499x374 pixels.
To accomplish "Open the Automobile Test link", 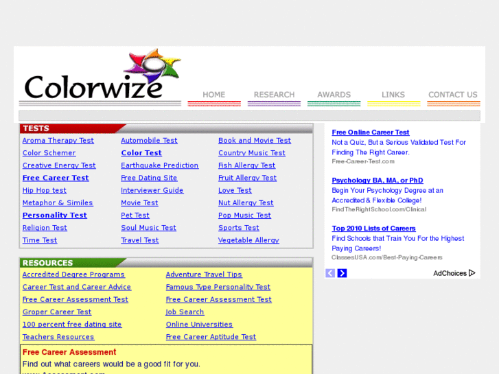I will 149,141.
